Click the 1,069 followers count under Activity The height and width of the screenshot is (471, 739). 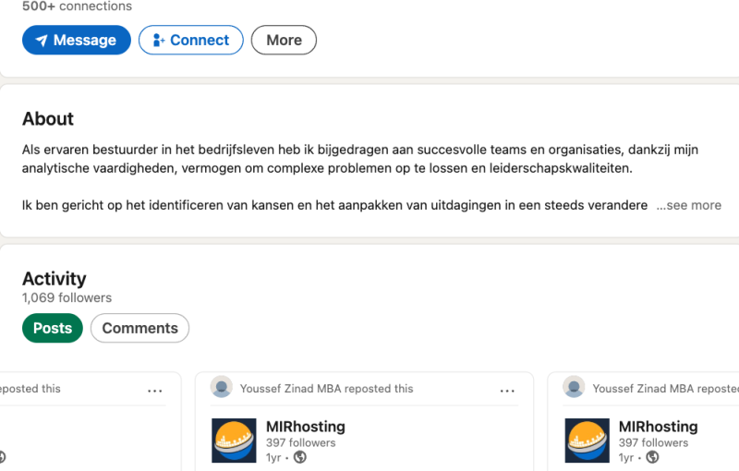tap(67, 298)
